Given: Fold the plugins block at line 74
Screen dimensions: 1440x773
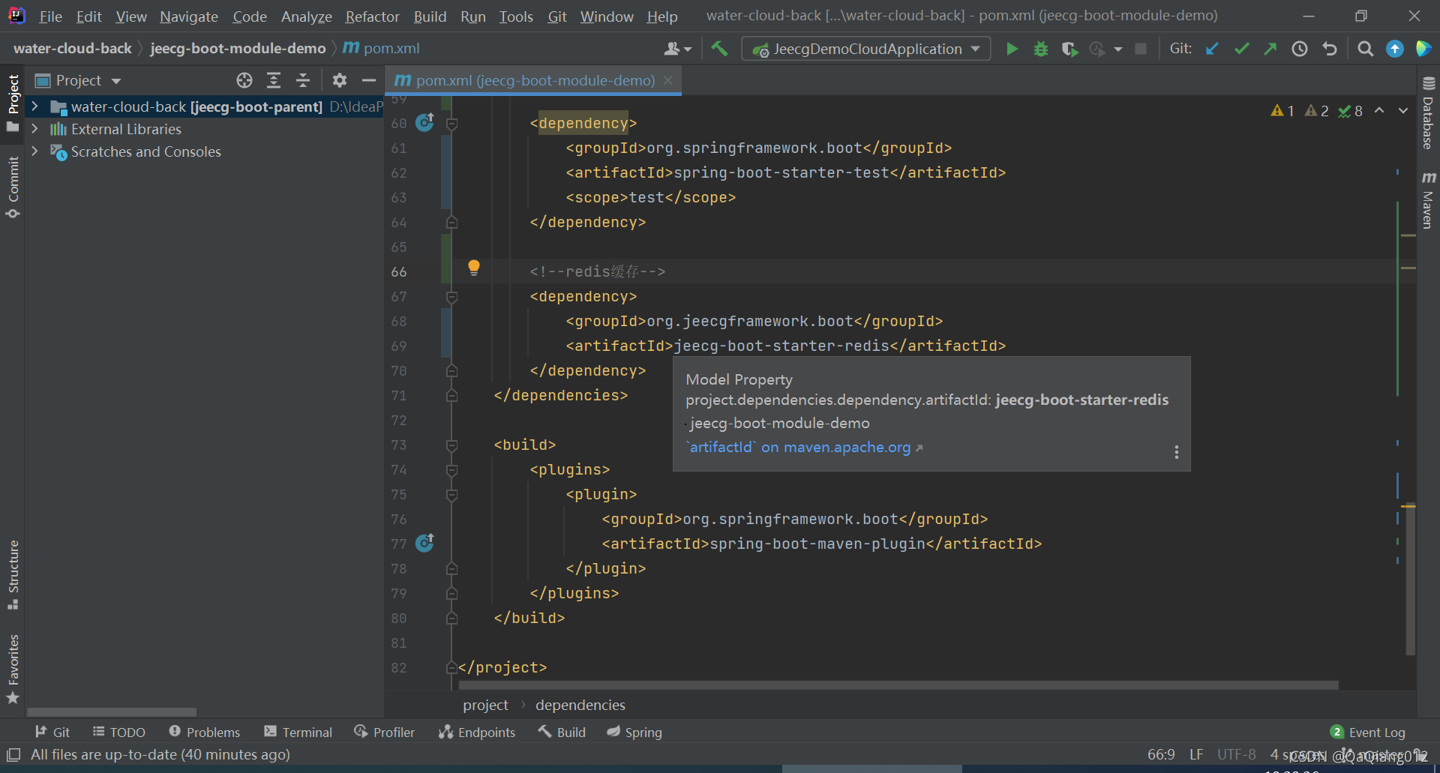Looking at the screenshot, I should coord(451,469).
